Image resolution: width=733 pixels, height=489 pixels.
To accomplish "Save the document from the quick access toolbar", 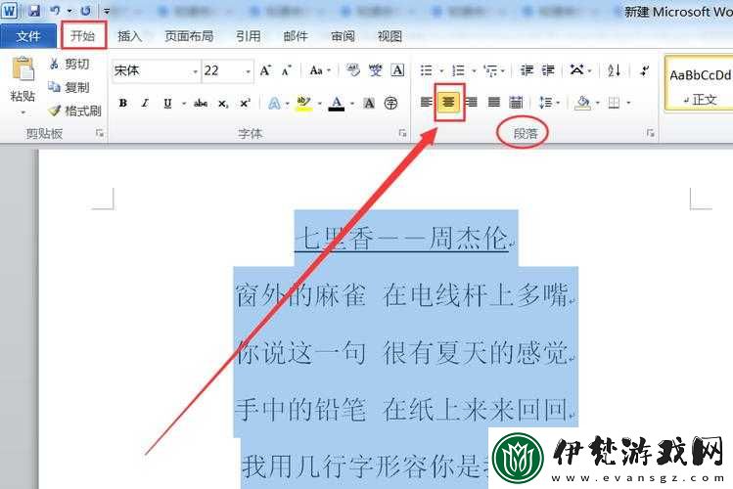I will 34,11.
